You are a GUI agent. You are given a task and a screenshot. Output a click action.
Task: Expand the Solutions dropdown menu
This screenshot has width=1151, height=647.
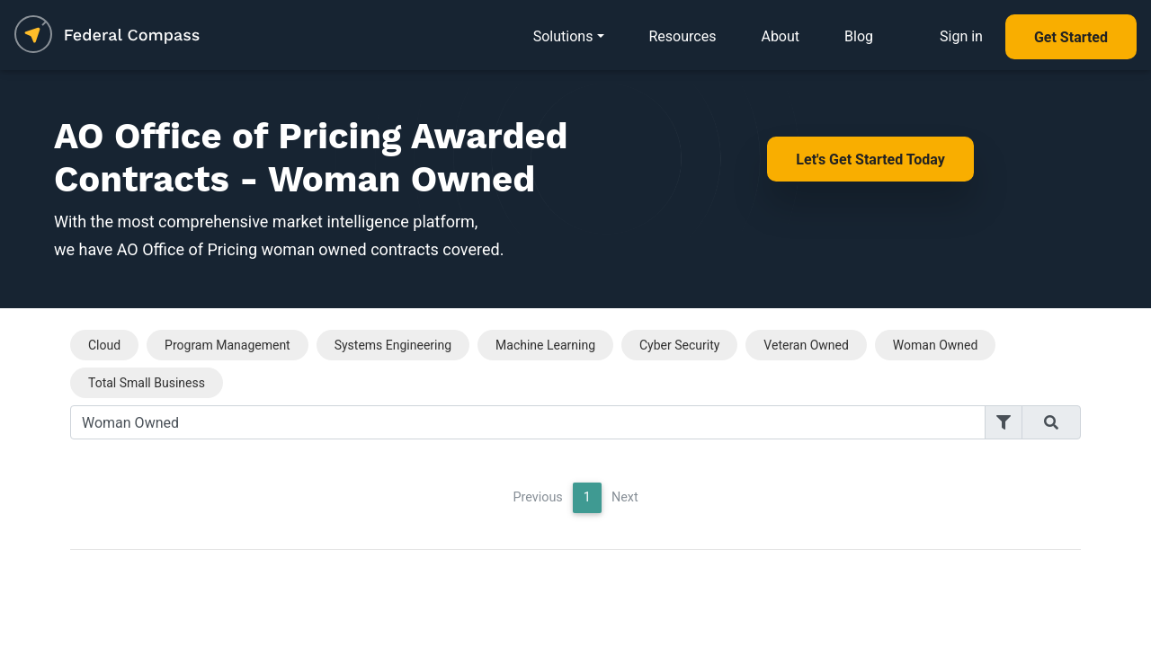(x=567, y=37)
